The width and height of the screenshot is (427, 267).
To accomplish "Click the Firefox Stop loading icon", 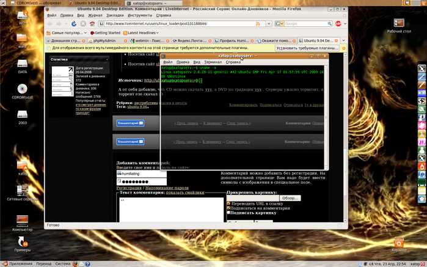I will click(x=83, y=24).
